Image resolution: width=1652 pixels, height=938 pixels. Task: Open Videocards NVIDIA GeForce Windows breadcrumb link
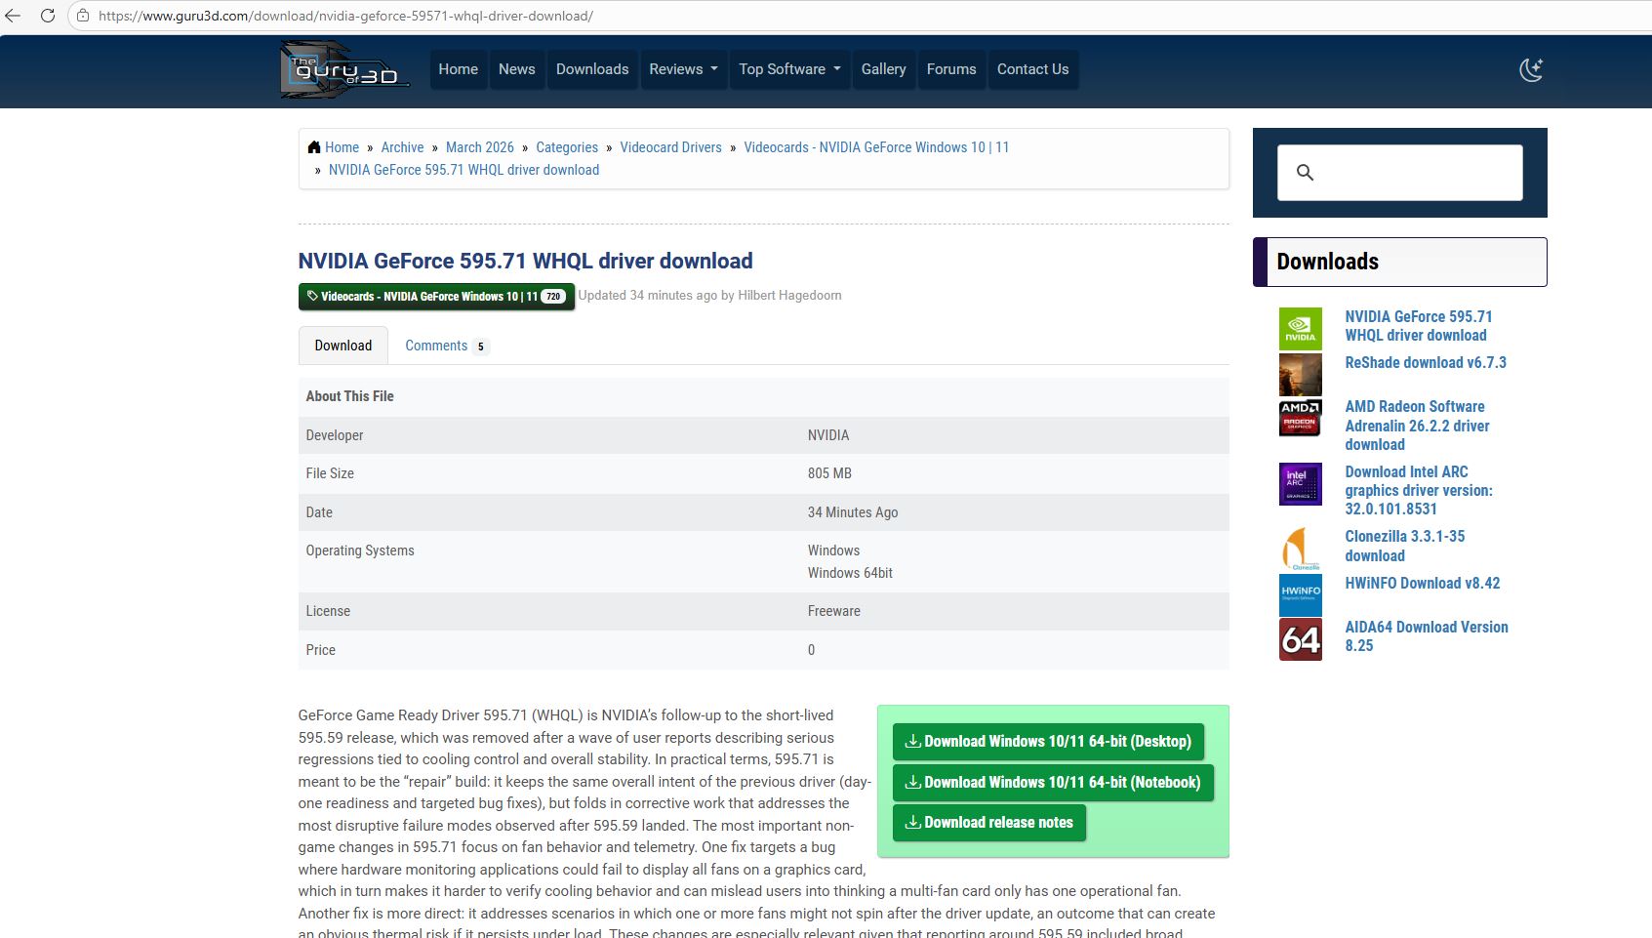876,147
